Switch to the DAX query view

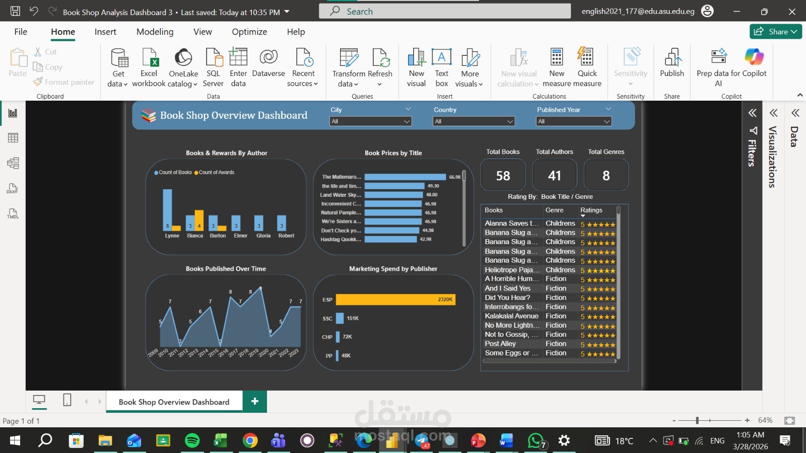pyautogui.click(x=13, y=188)
